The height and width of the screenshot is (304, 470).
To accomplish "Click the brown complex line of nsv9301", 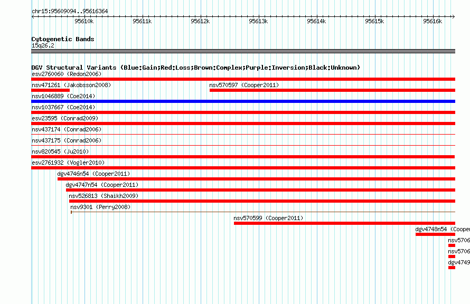I will [x=263, y=212].
